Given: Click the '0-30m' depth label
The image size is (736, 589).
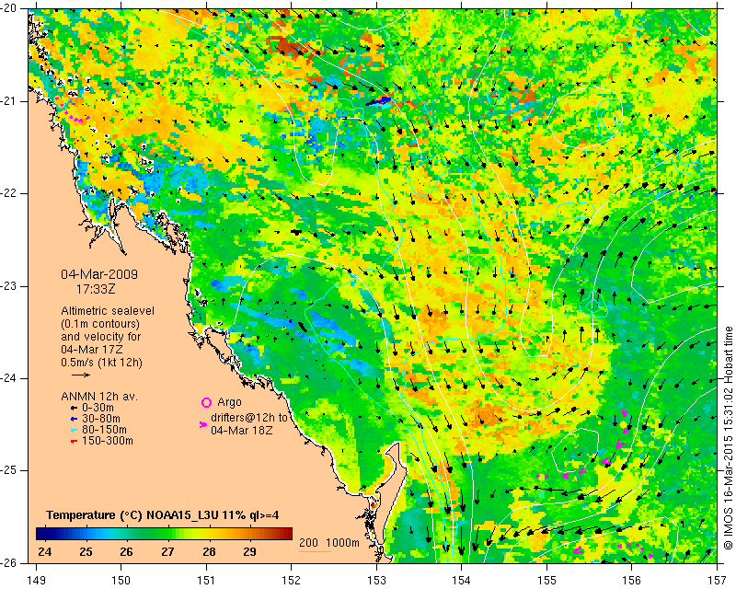Looking at the screenshot, I should 98,408.
